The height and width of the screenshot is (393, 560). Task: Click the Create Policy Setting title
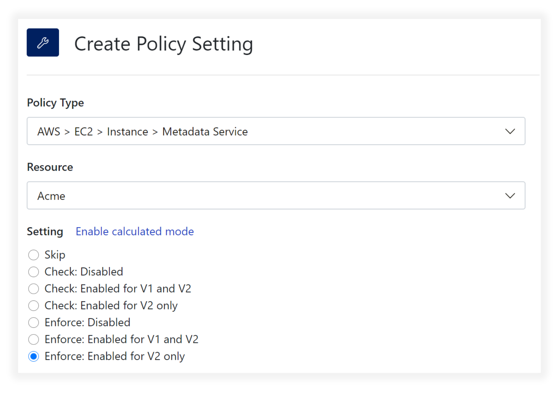tap(164, 43)
